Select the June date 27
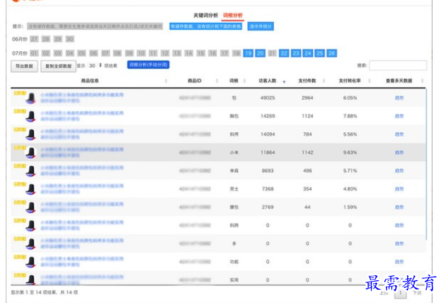The image size is (442, 303). (34, 39)
